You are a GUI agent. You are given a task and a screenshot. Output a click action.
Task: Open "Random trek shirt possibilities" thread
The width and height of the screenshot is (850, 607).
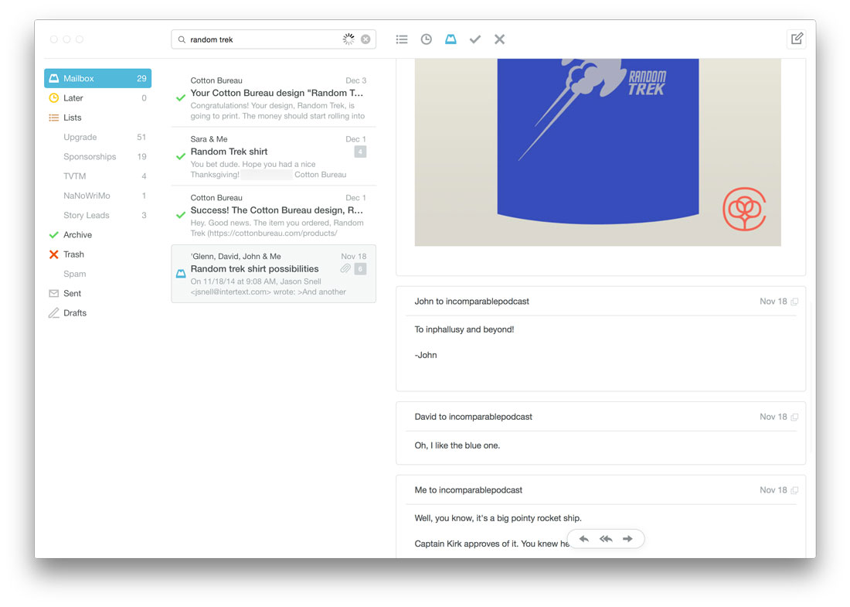(274, 274)
